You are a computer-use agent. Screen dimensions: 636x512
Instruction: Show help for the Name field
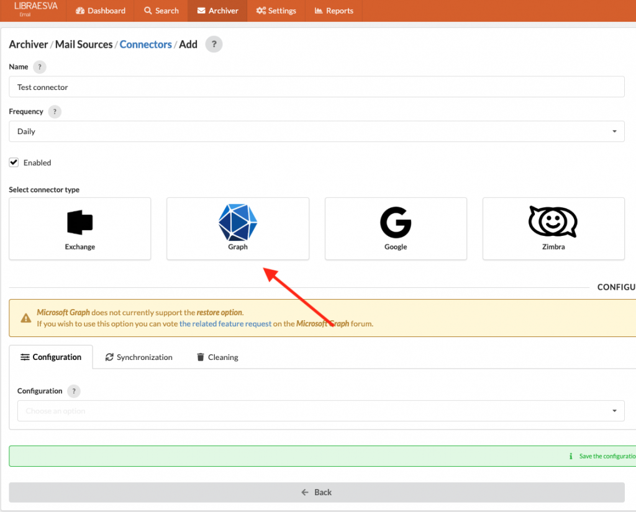[x=39, y=67]
